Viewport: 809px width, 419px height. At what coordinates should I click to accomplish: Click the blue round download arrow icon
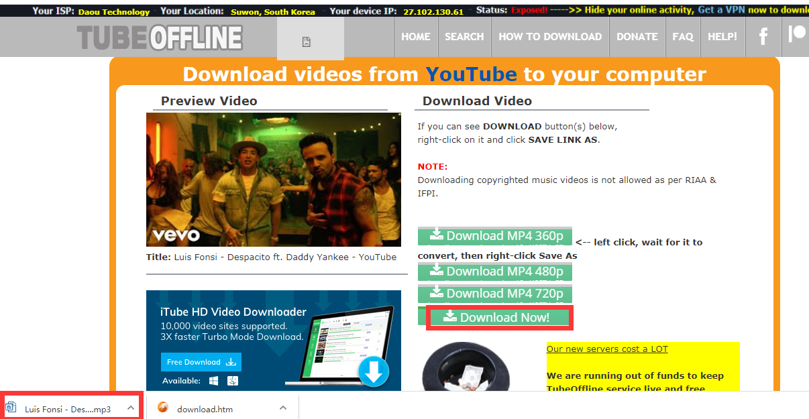[374, 372]
